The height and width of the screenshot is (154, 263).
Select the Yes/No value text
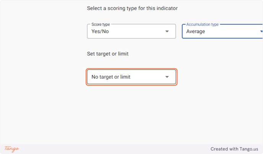(100, 31)
